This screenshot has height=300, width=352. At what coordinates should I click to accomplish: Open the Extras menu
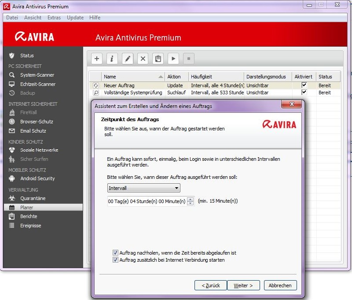tap(54, 18)
